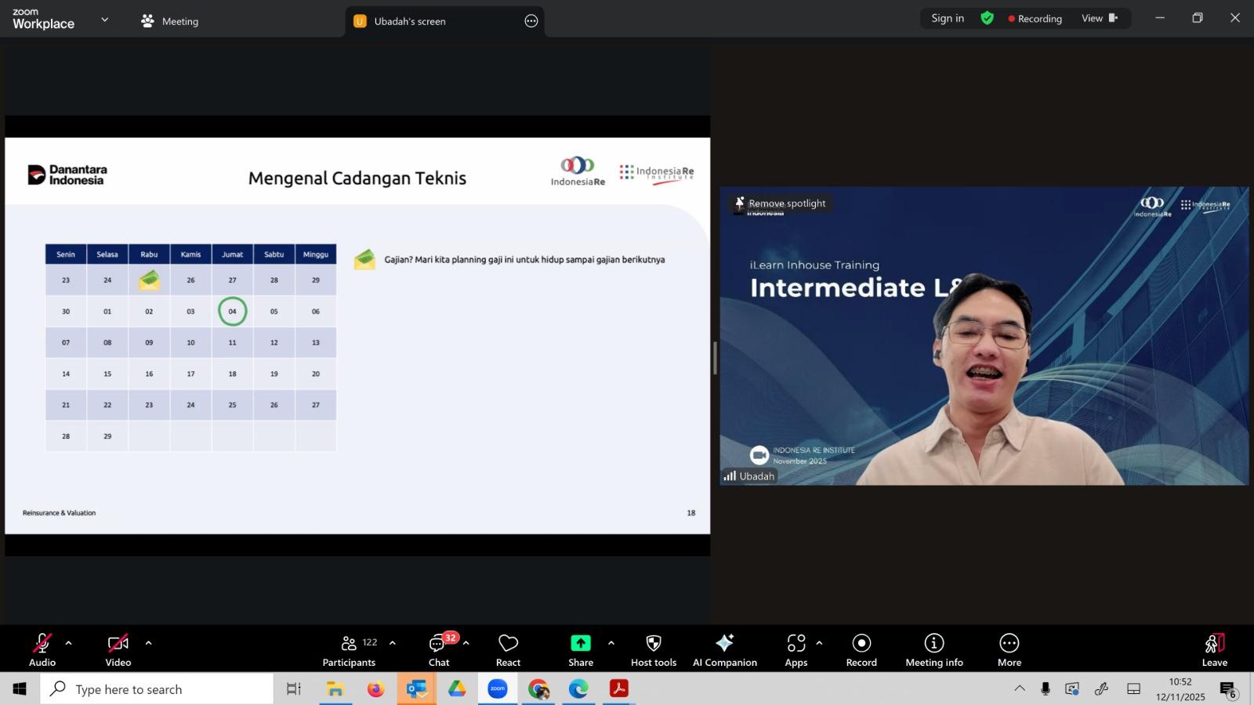The image size is (1254, 705).
Task: Click the green Share screen icon
Action: [580, 643]
